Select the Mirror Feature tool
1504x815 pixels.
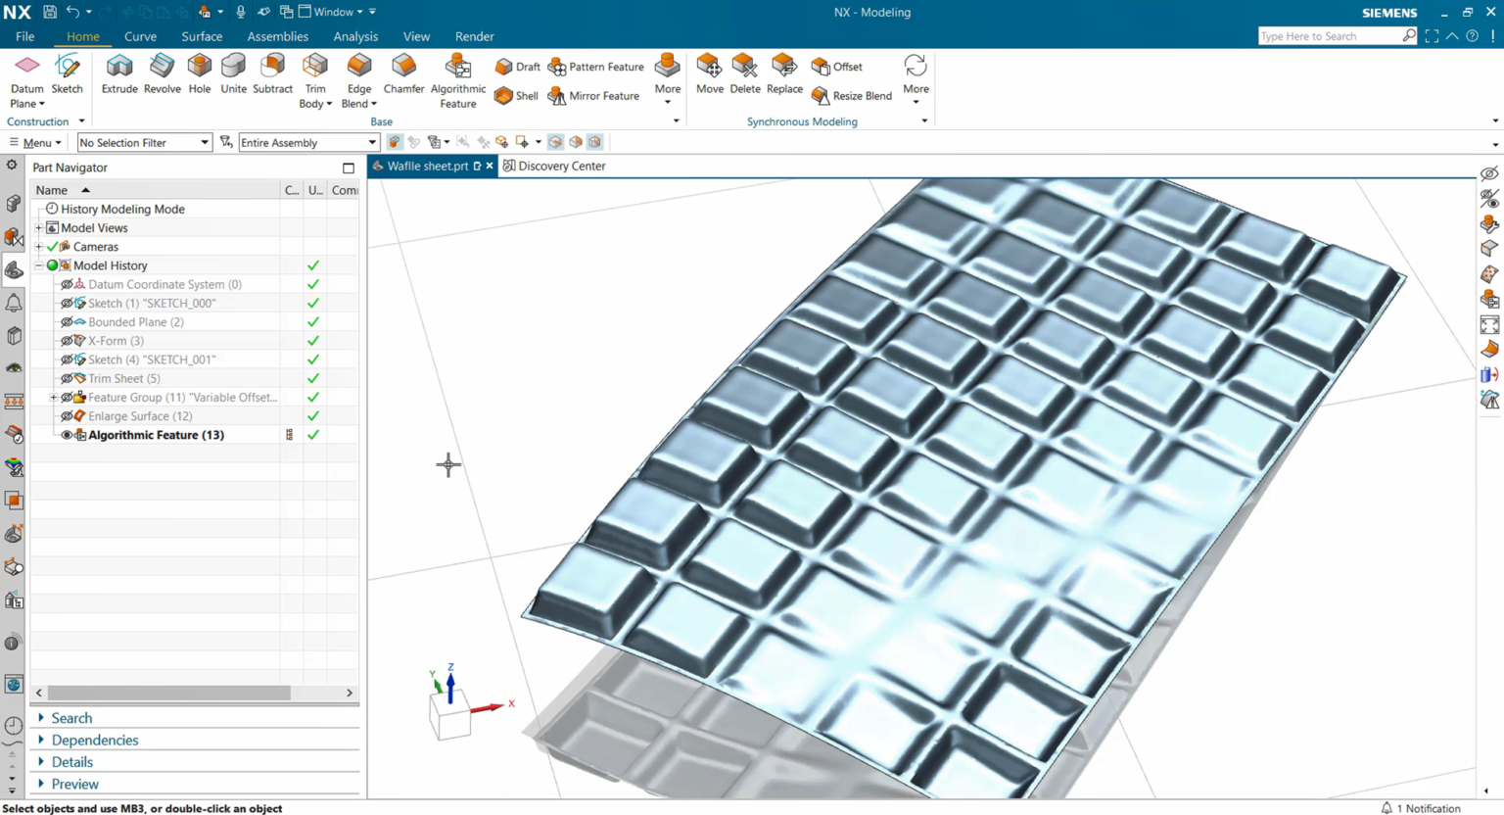click(593, 96)
